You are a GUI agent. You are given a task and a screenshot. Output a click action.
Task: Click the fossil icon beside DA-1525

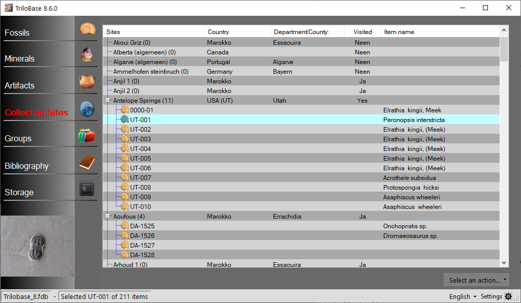125,226
